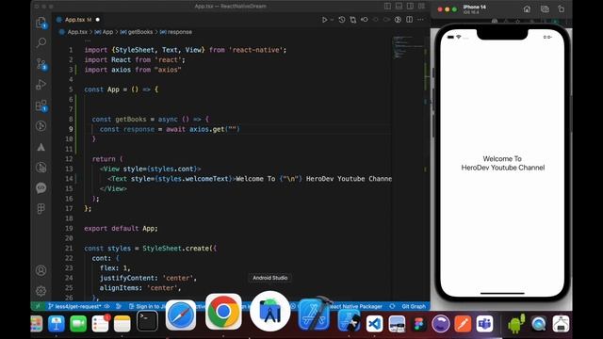This screenshot has height=339, width=603.
Task: Open the Source Control view
Action: click(41, 63)
